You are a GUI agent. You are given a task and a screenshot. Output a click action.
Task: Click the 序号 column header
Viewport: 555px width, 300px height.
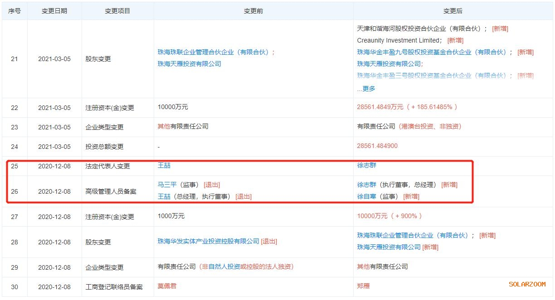click(15, 11)
